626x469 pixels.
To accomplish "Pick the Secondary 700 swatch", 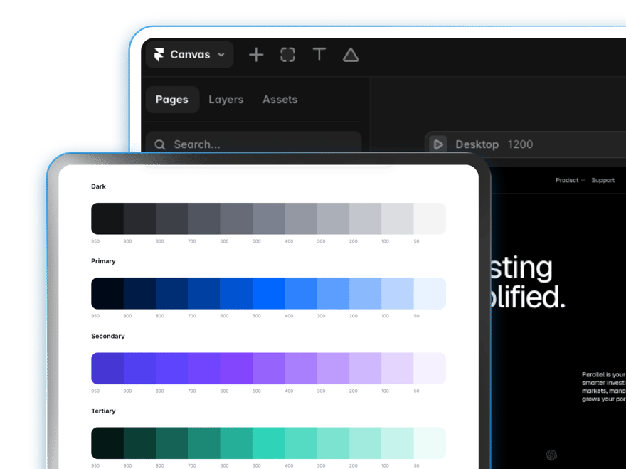I will 204,369.
